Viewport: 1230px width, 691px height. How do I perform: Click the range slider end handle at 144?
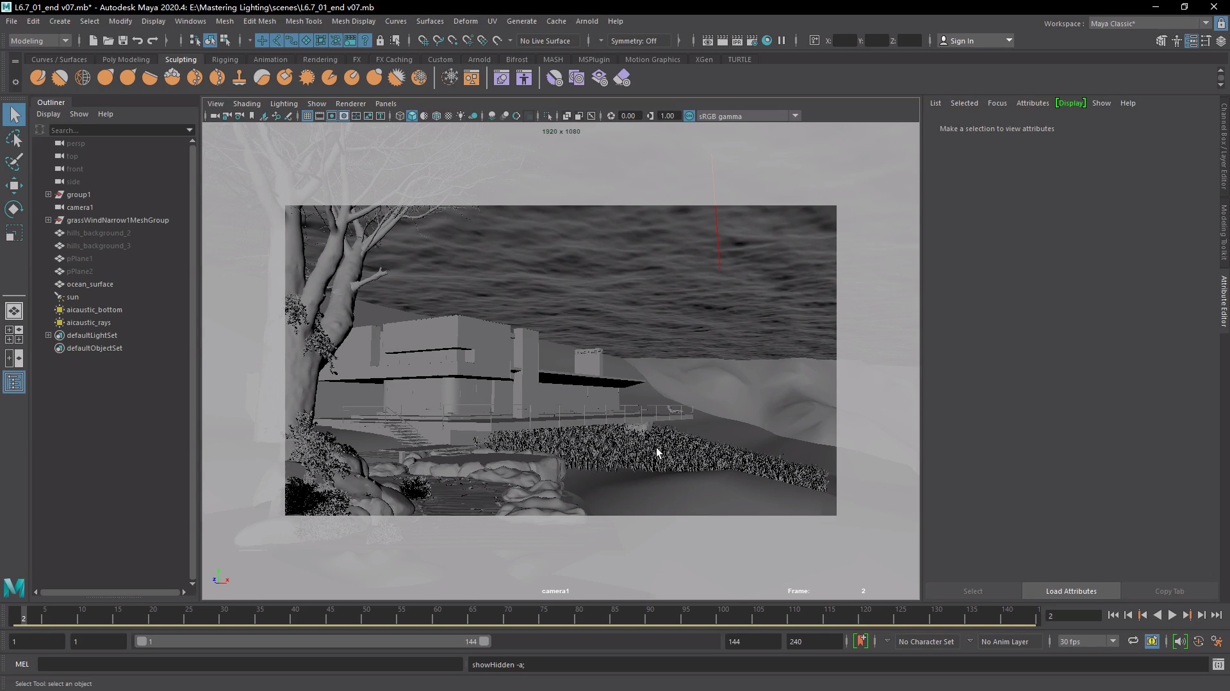pyautogui.click(x=484, y=641)
